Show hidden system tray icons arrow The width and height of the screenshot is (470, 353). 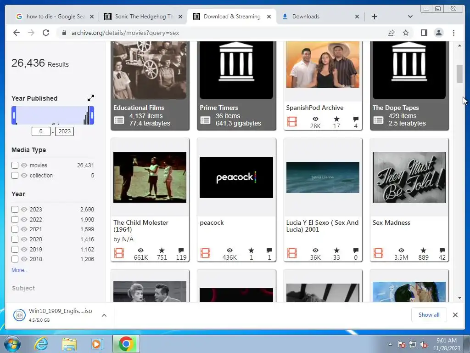click(390, 344)
